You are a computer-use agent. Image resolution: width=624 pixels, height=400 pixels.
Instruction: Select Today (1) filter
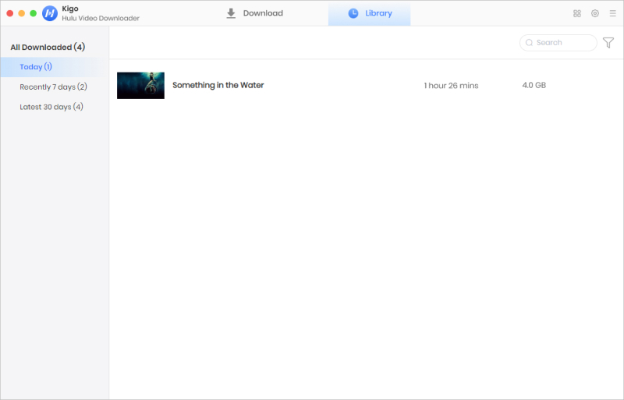(55, 67)
